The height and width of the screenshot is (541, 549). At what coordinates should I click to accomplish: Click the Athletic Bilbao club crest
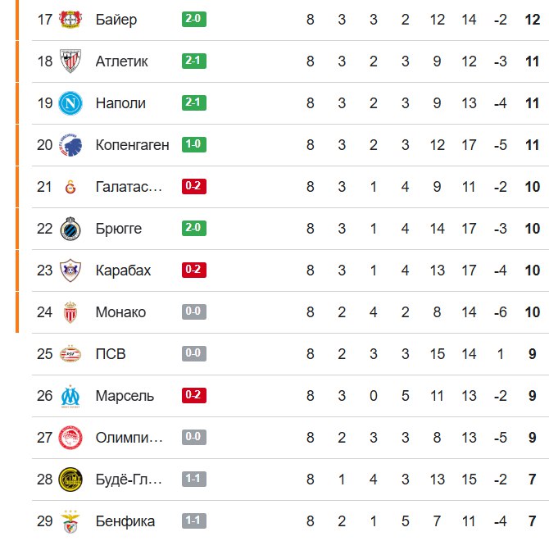pyautogui.click(x=70, y=61)
